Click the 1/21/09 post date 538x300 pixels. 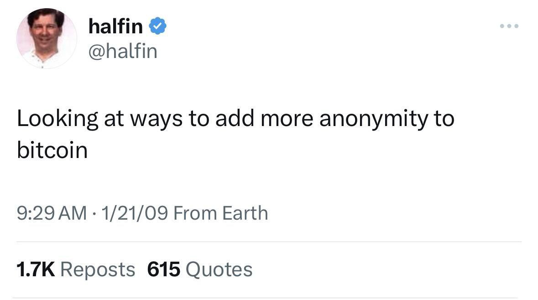[x=135, y=213]
